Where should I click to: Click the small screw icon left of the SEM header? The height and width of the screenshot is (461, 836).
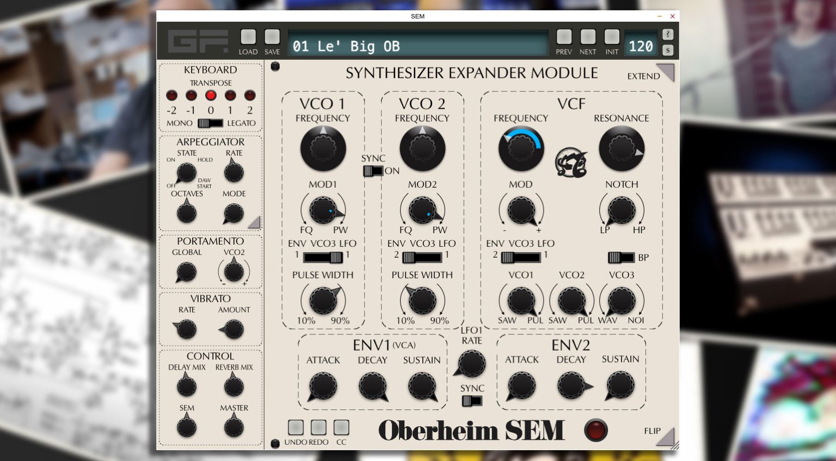point(275,66)
